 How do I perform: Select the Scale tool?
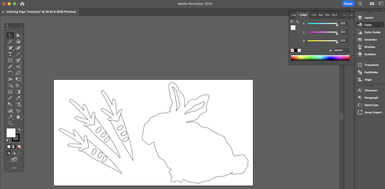point(18,73)
